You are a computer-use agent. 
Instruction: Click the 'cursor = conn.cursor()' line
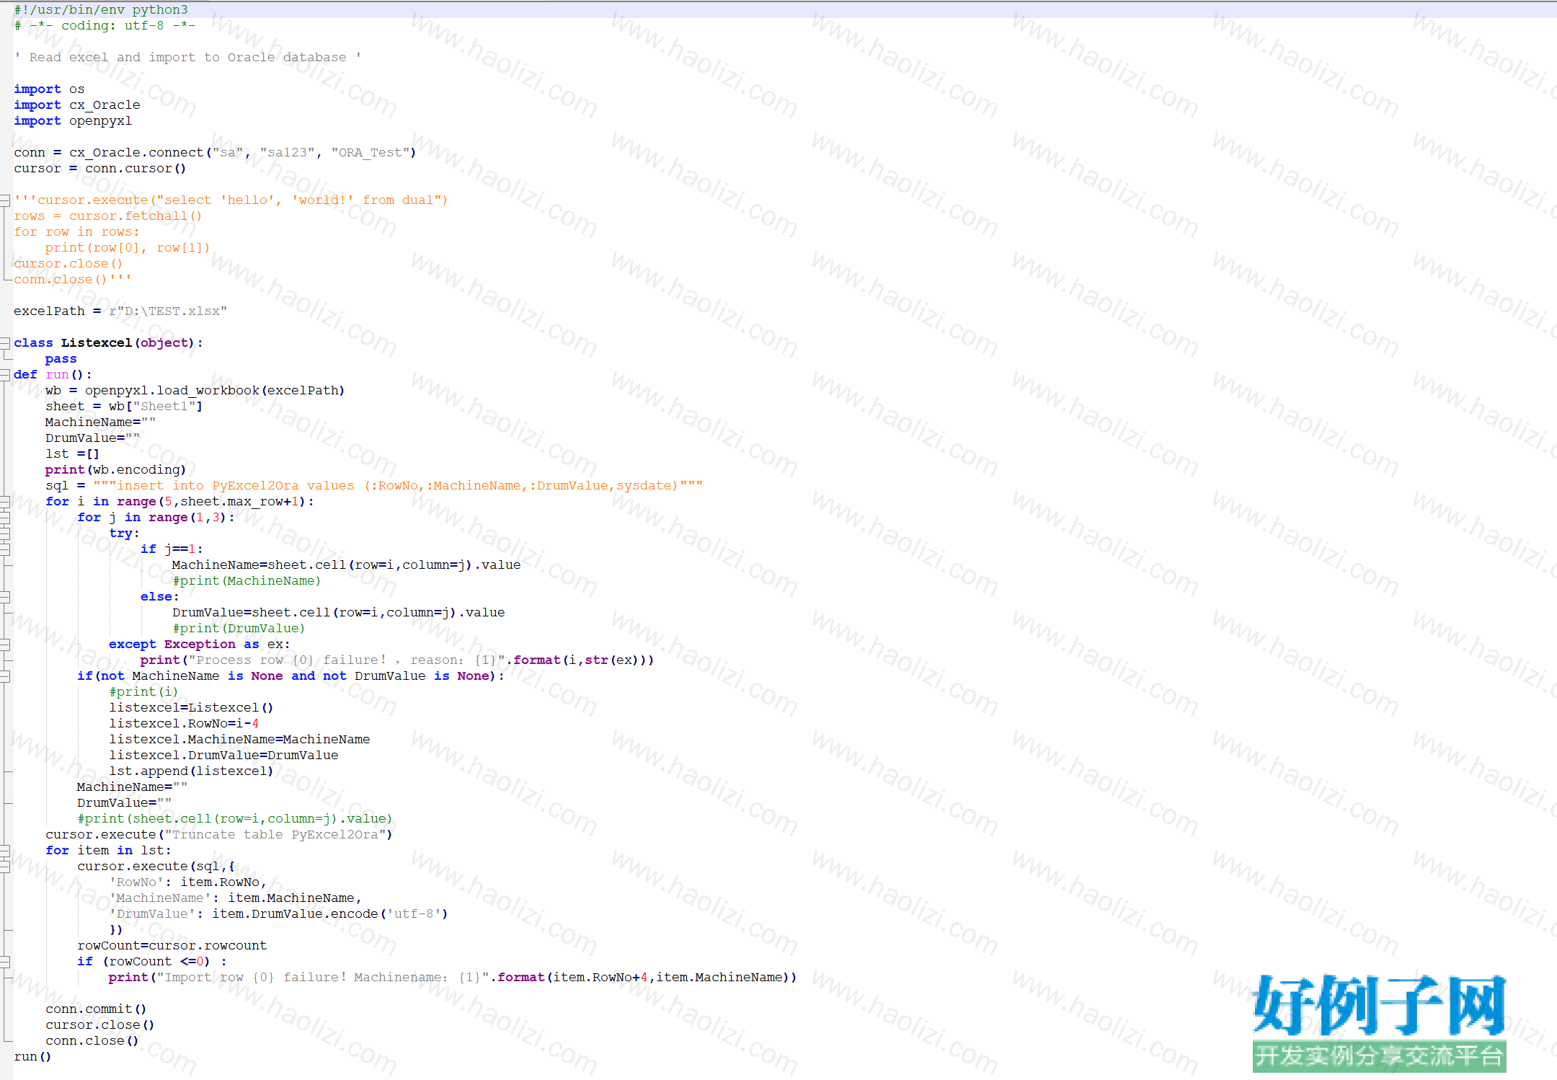tap(100, 168)
